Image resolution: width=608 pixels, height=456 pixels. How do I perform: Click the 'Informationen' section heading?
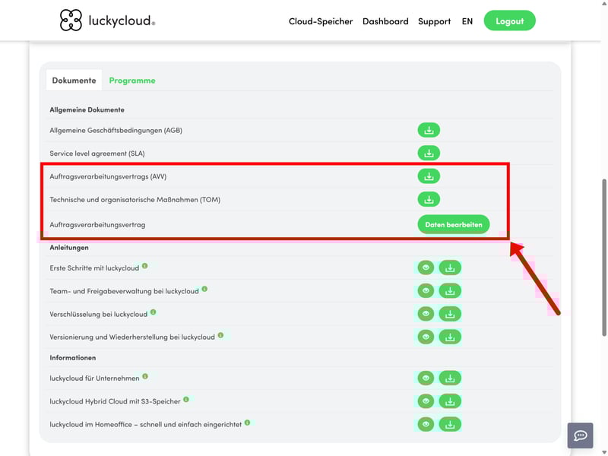[x=72, y=357]
